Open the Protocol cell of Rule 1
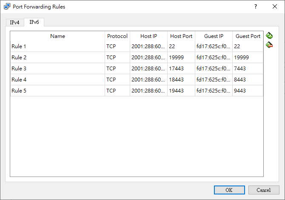This screenshot has width=285, height=200. click(117, 46)
